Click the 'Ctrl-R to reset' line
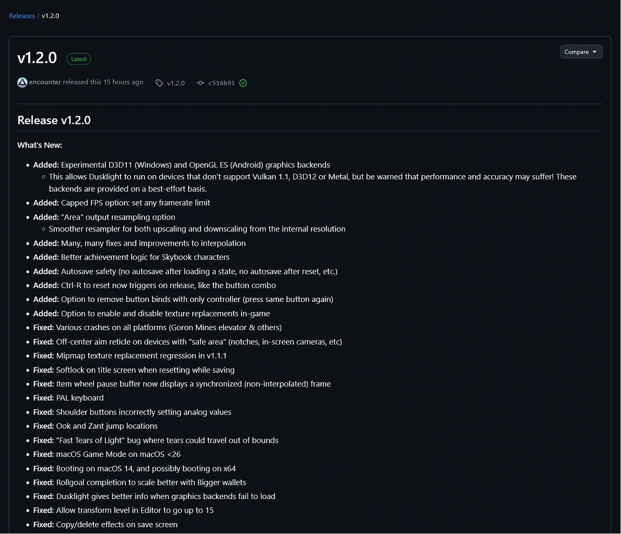The width and height of the screenshot is (621, 534). tap(154, 285)
